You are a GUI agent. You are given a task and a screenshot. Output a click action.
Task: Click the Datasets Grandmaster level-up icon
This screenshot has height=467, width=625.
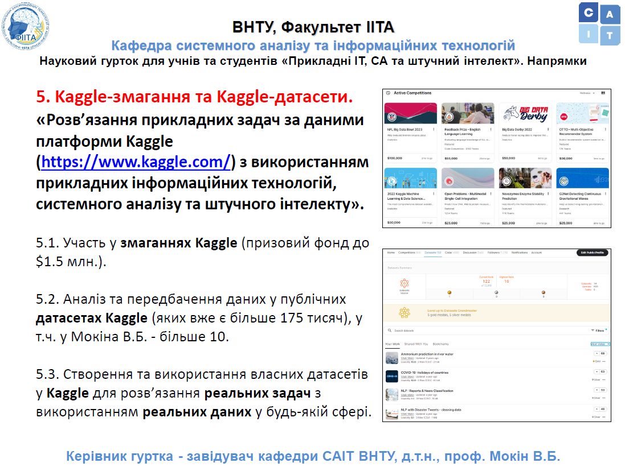tap(405, 312)
